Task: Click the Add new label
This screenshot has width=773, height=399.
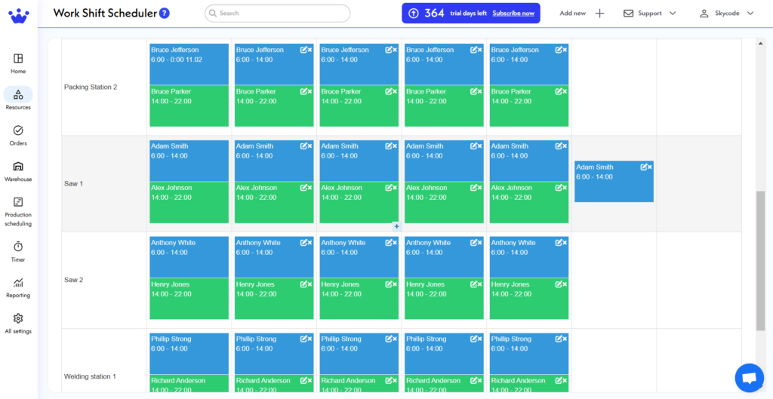Action: tap(572, 14)
